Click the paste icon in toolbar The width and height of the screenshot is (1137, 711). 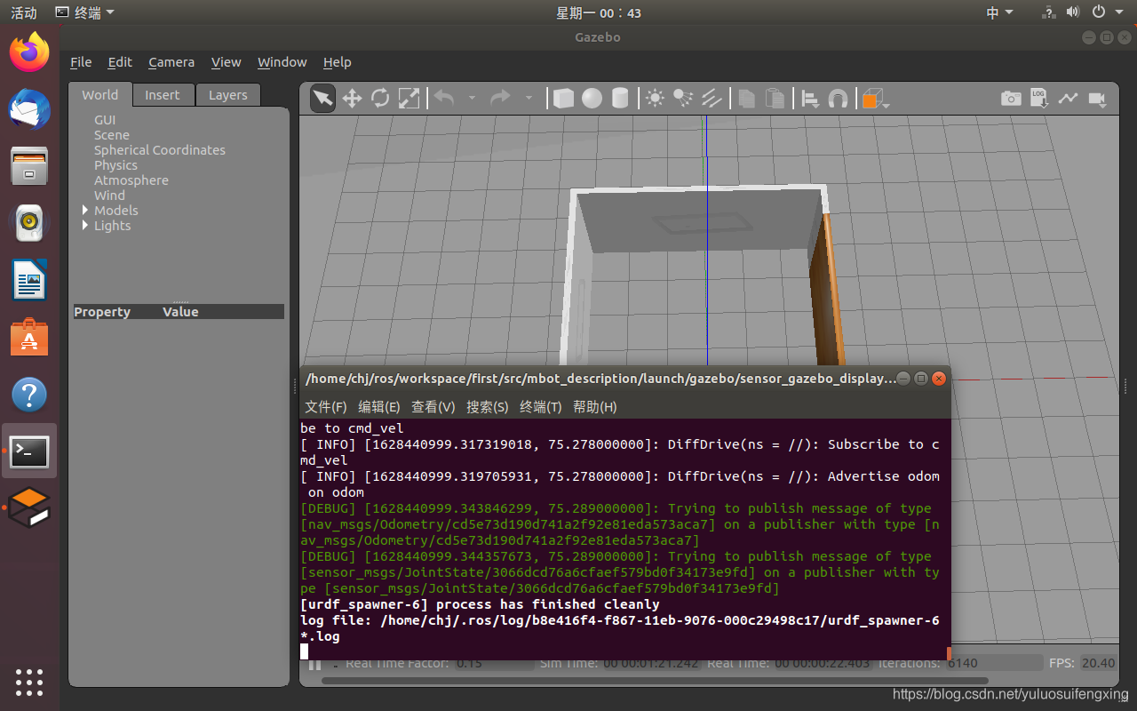click(x=775, y=98)
